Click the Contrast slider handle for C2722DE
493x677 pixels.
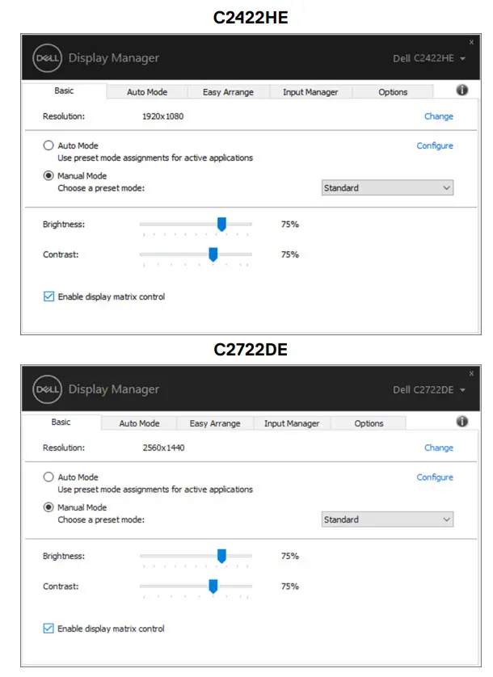tap(213, 586)
